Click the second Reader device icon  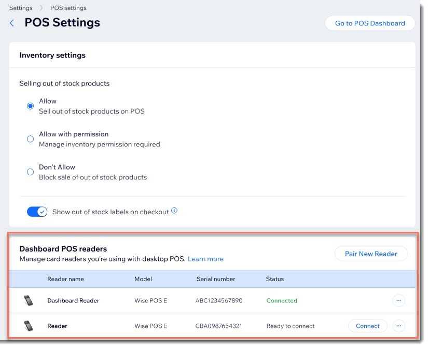(27, 326)
